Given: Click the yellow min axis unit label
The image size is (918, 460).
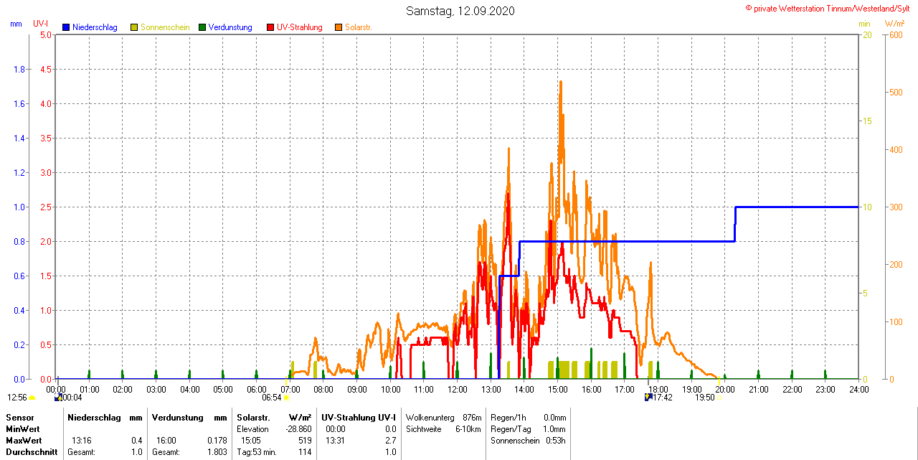Looking at the screenshot, I should point(864,24).
